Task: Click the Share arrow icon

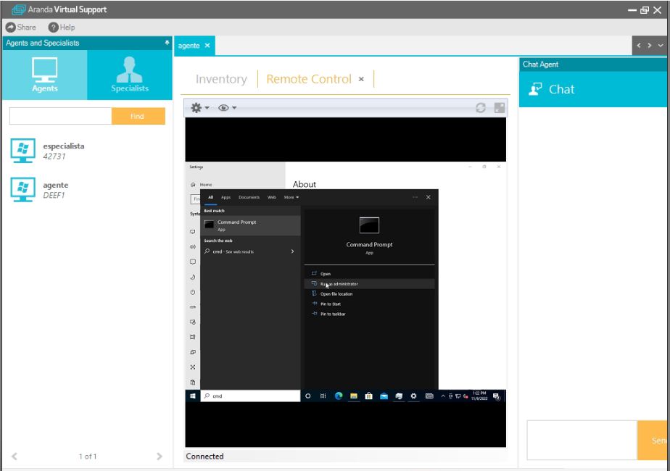Action: (x=10, y=28)
